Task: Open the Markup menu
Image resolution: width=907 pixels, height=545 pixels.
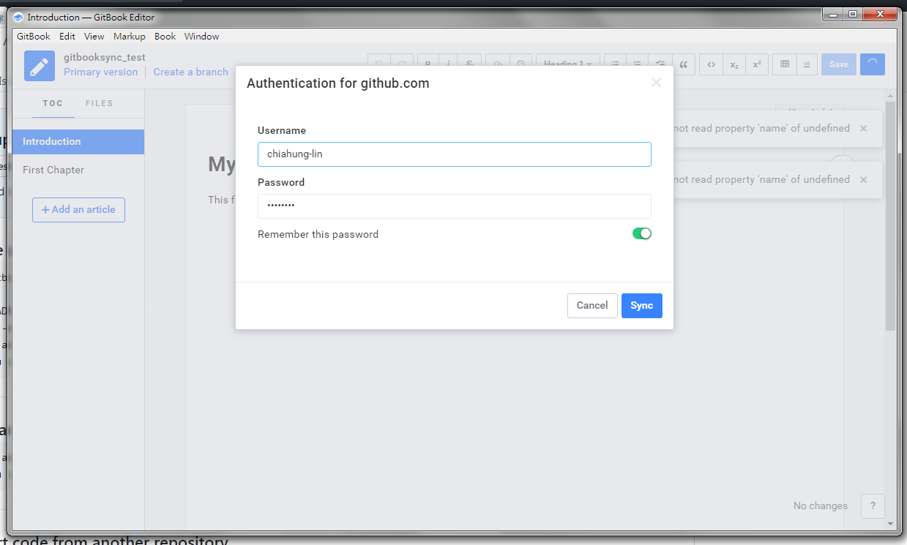Action: pos(129,37)
